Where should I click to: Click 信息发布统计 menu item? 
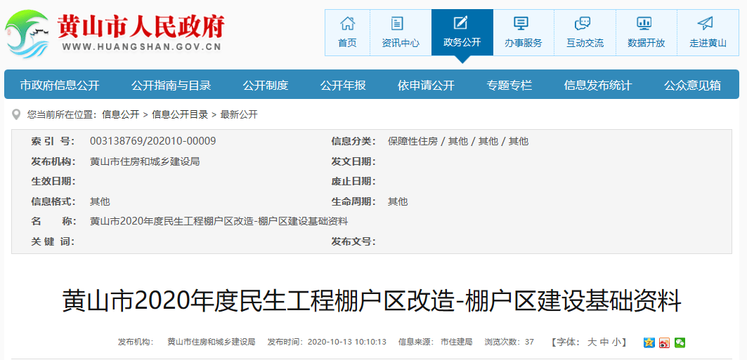coord(598,86)
